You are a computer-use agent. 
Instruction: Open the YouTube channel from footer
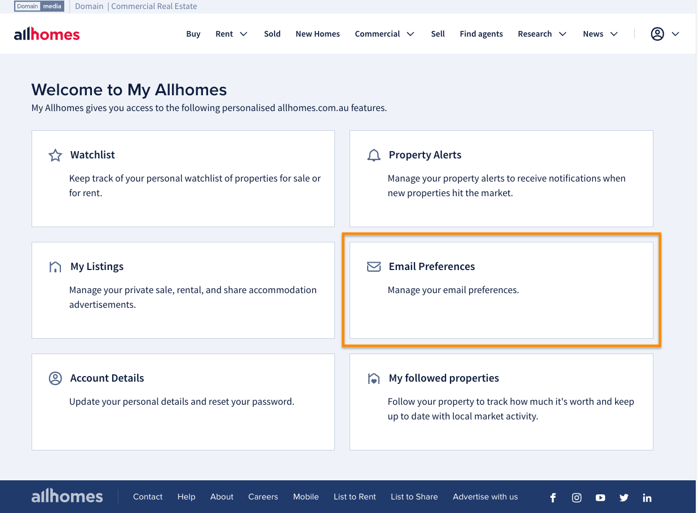click(600, 497)
